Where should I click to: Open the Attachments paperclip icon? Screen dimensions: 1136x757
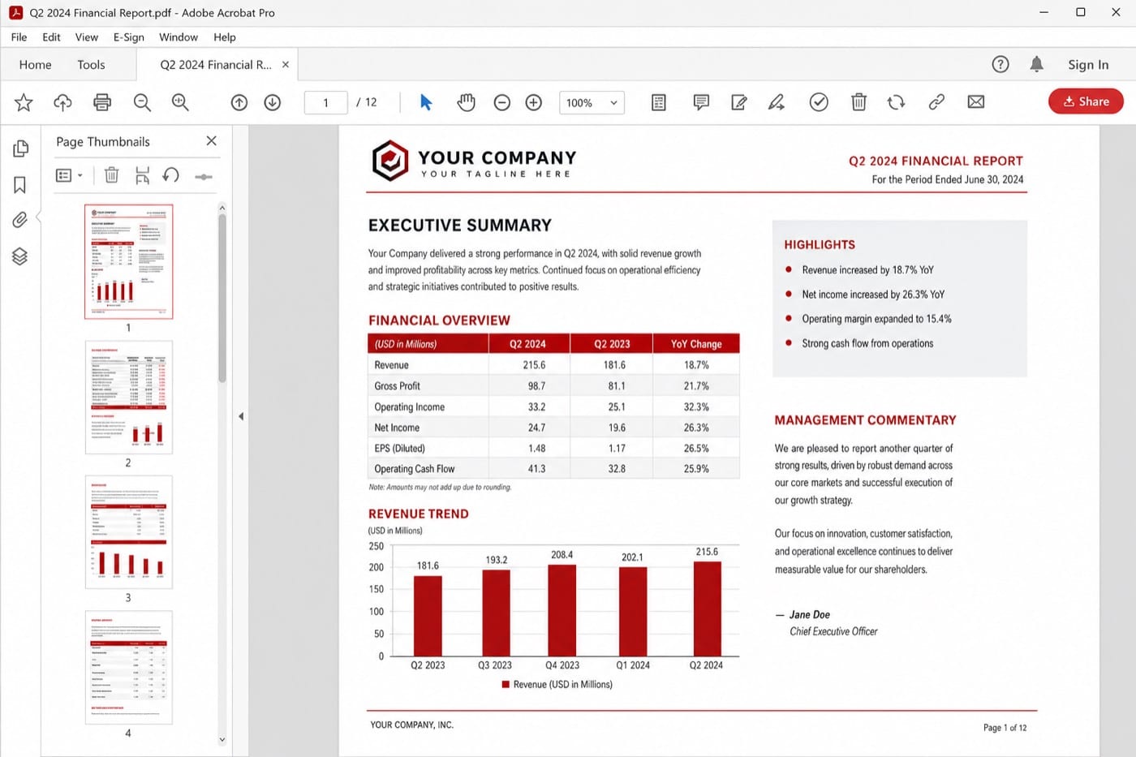click(20, 220)
